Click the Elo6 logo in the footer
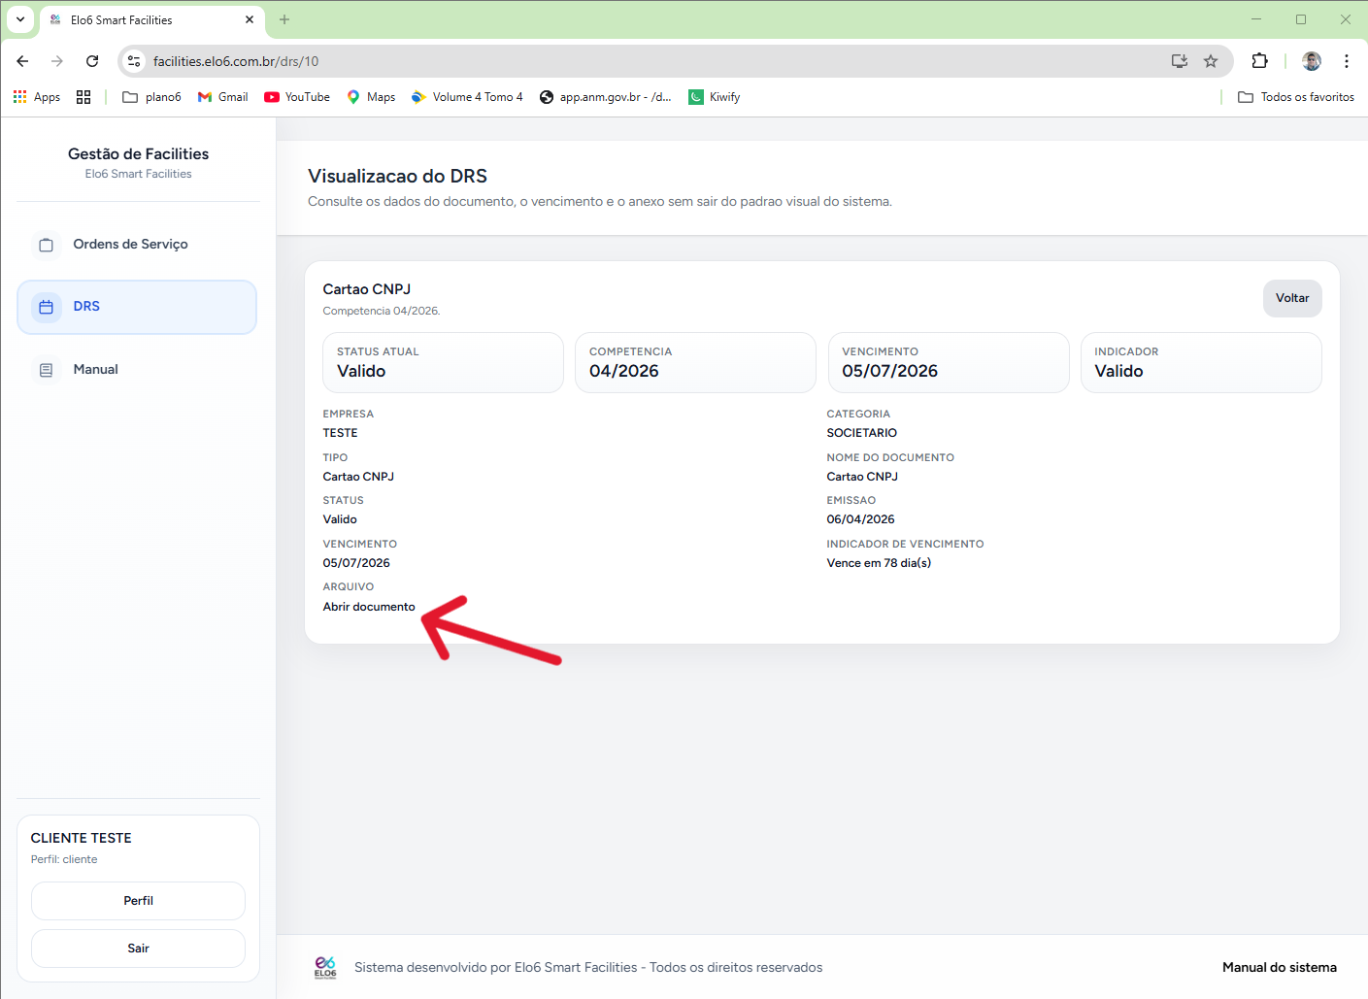 325,967
